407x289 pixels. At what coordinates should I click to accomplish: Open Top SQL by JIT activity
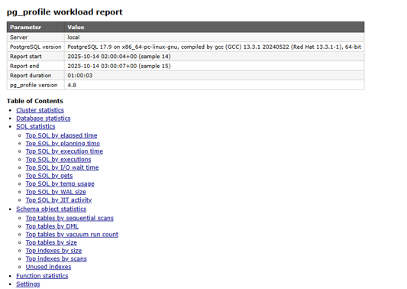click(x=59, y=200)
